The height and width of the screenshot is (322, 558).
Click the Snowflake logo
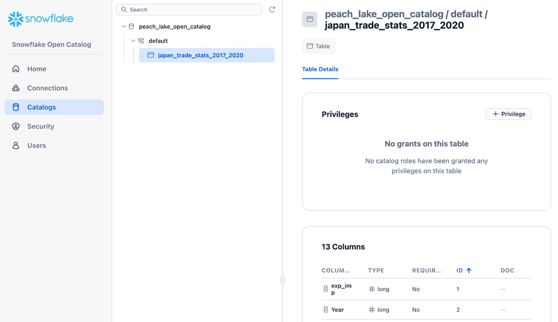(40, 19)
